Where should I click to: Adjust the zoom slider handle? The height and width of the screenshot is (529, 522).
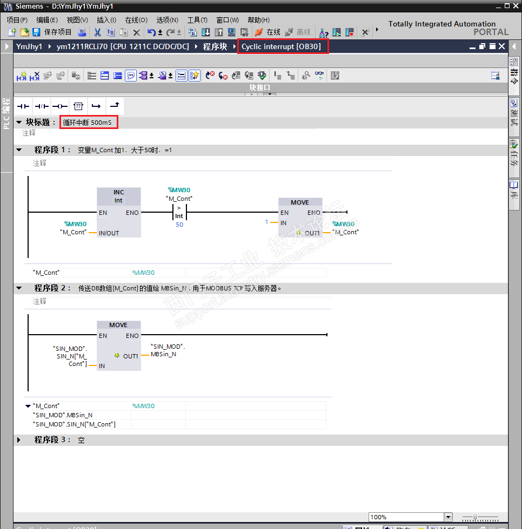475,517
